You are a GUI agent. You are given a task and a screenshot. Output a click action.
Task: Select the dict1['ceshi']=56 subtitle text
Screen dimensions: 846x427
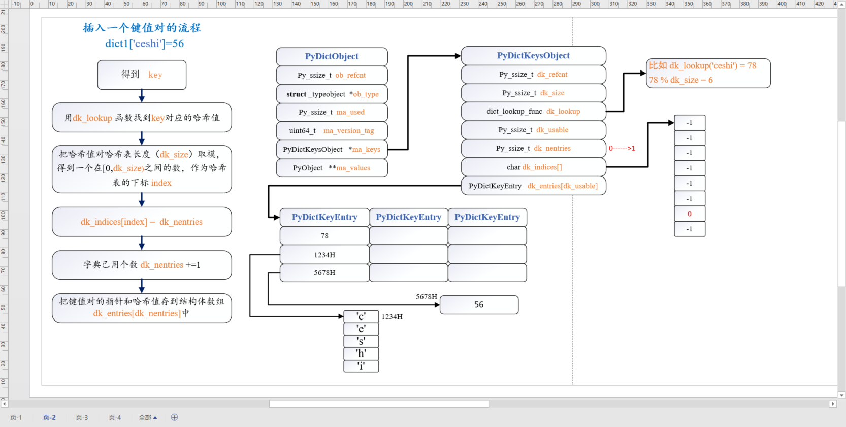[145, 44]
